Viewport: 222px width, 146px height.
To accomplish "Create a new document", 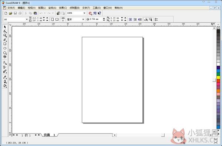I will click(6, 13).
